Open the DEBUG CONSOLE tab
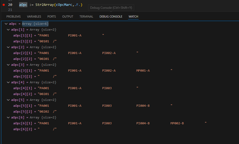The height and width of the screenshot is (144, 239). point(111,17)
